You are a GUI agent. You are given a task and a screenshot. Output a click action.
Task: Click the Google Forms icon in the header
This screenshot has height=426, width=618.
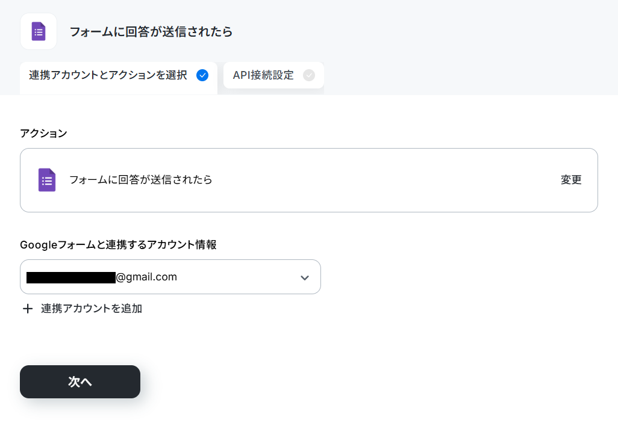pyautogui.click(x=39, y=31)
